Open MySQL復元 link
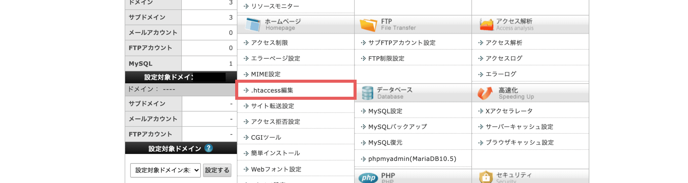This screenshot has height=183, width=688. (385, 142)
